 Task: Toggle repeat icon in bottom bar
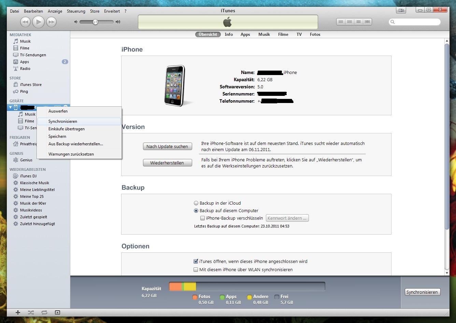pyautogui.click(x=44, y=312)
